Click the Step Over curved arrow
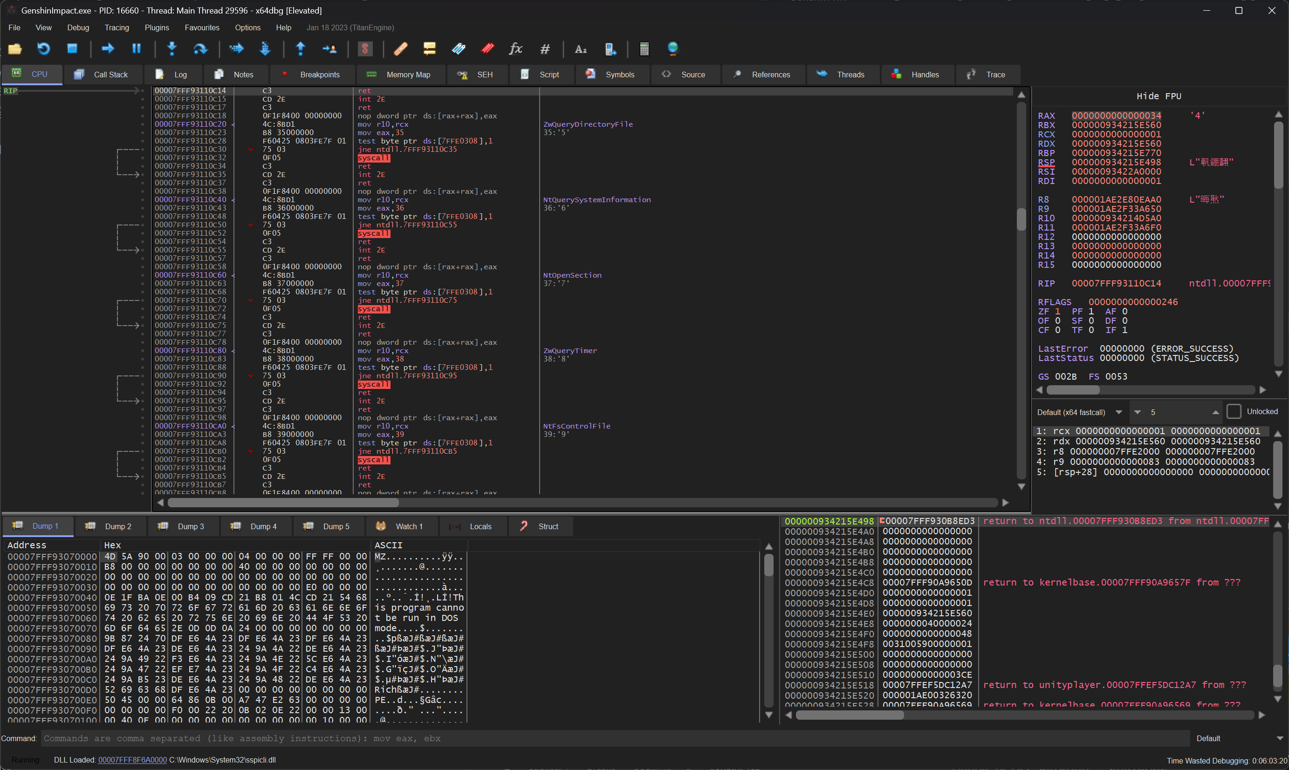1289x770 pixels. pos(200,49)
